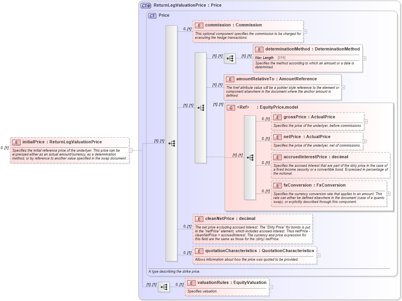
Task: Select 'cleanNetPrice : decimal' label
Action: click(230, 218)
